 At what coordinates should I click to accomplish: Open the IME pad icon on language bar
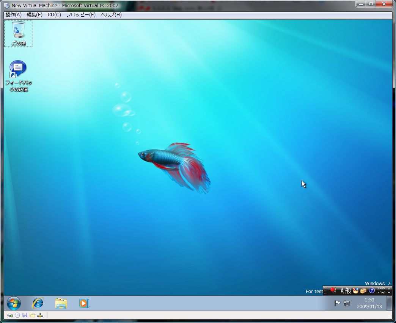click(x=355, y=291)
